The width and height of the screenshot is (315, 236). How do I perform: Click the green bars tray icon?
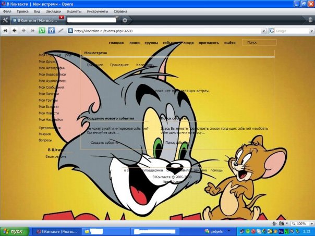pos(287,231)
